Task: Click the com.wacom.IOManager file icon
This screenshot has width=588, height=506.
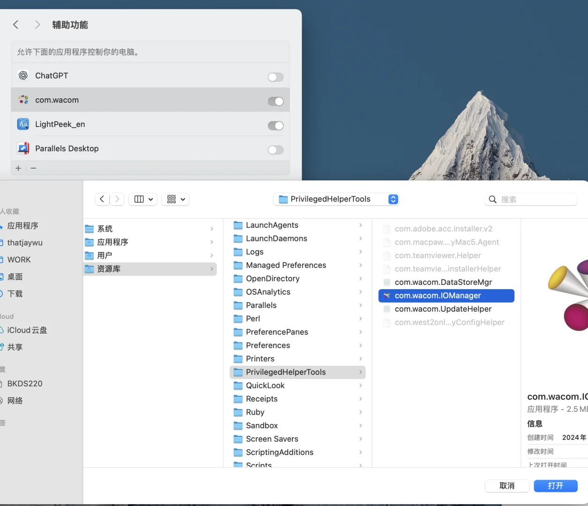Action: (387, 296)
